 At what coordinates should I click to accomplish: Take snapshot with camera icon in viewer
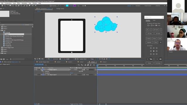click(60, 59)
